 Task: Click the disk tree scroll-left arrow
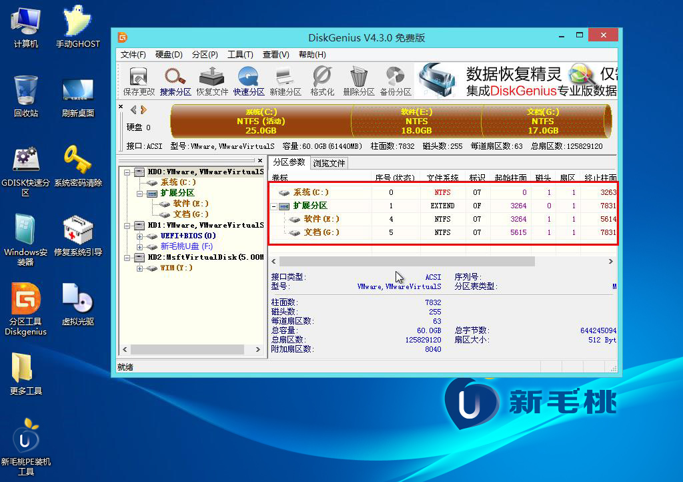pos(125,350)
